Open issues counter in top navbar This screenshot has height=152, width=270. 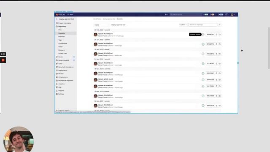pyautogui.click(x=206, y=15)
